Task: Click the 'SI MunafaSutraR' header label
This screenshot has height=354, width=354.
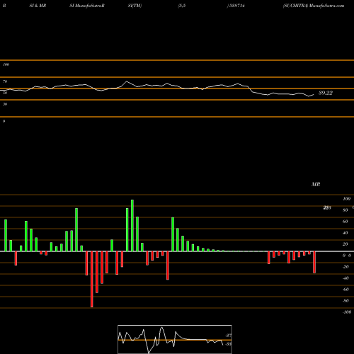Action: 87,6
